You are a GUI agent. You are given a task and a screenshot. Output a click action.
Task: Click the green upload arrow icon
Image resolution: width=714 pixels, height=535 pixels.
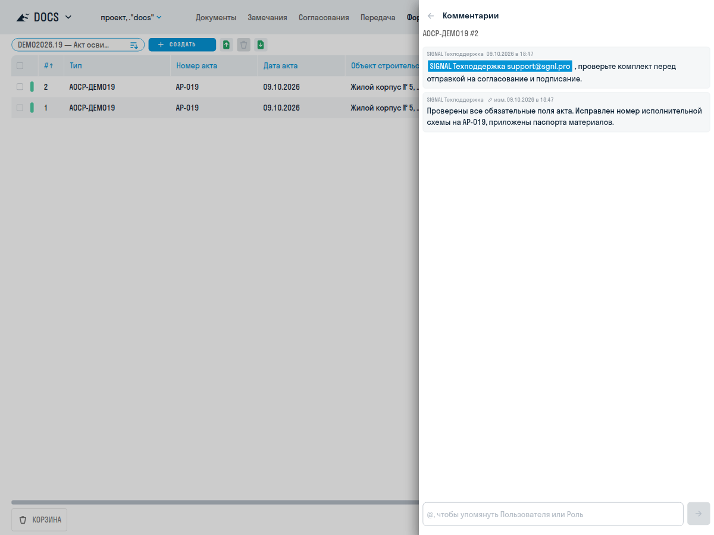226,45
